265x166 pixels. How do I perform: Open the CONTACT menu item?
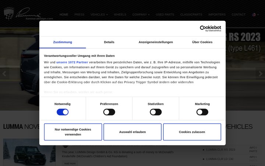pos(239,14)
